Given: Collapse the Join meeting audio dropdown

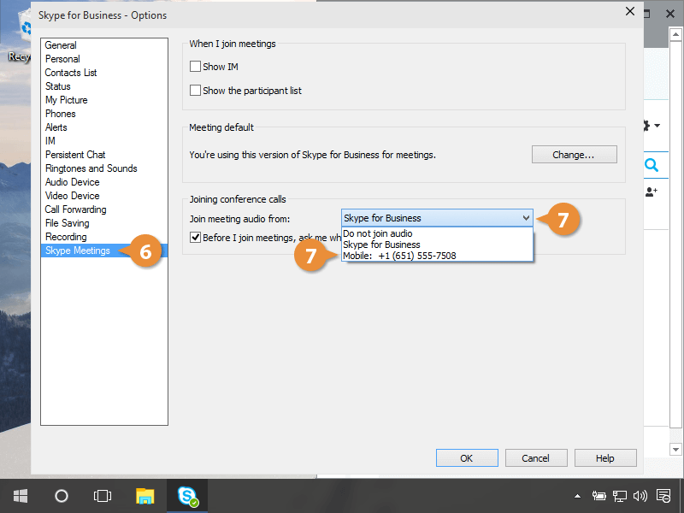Looking at the screenshot, I should (x=526, y=218).
